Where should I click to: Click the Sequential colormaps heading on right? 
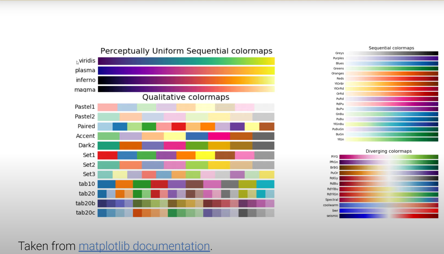point(391,48)
